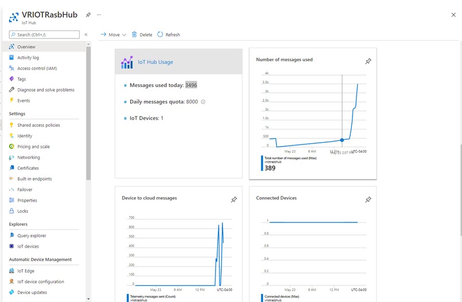Click the Access control (IAM) icon
This screenshot has height=302, width=462.
click(x=11, y=68)
